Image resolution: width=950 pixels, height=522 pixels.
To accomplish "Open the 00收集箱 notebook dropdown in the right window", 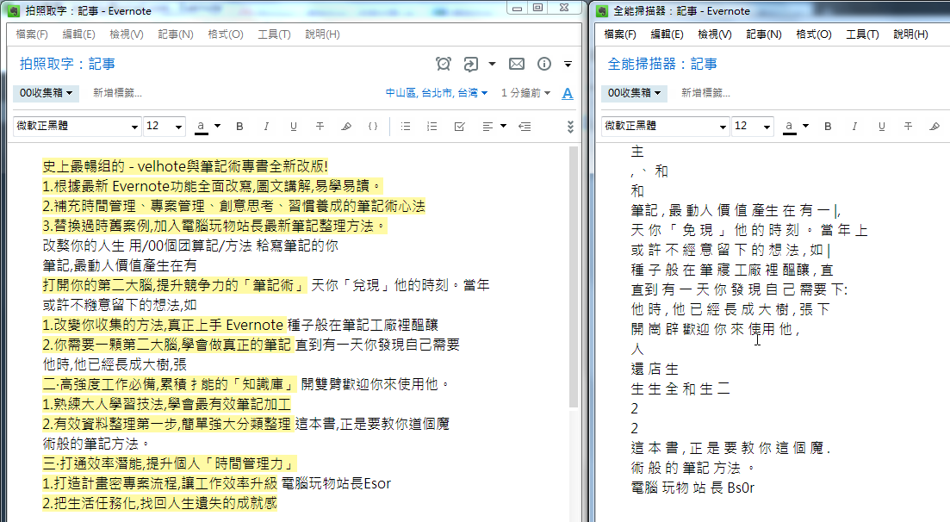I will point(634,93).
